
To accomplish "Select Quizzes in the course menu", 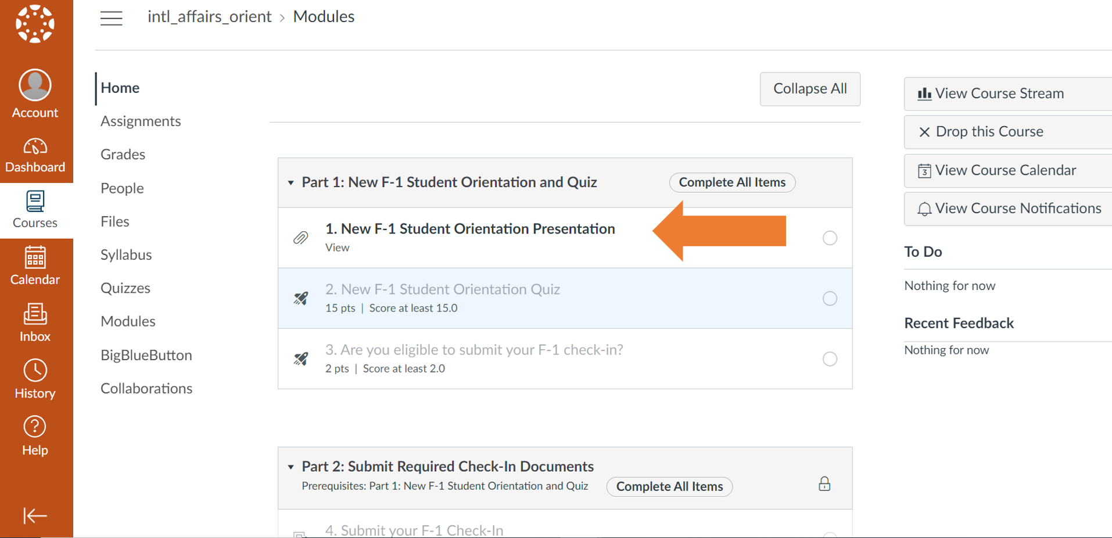I will pos(125,288).
